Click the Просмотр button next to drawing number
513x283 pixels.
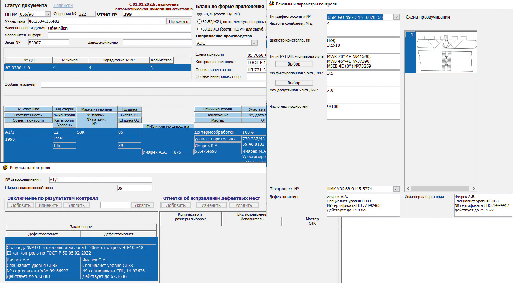click(x=178, y=21)
